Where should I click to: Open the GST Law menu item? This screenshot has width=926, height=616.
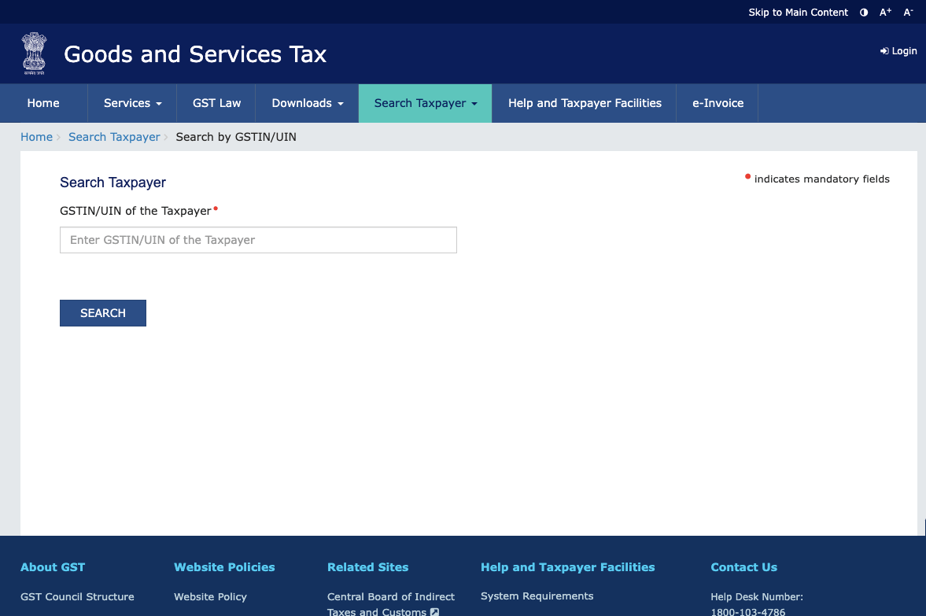[x=216, y=103]
